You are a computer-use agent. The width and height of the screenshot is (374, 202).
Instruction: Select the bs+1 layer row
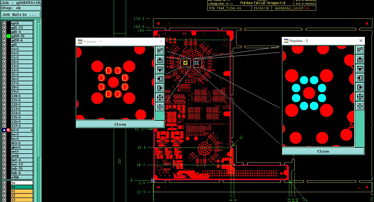click(x=22, y=134)
